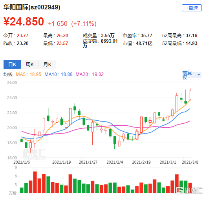The height and width of the screenshot is (197, 205).
Task: Click the 52周最高 value 37.16
Action: (x=191, y=36)
